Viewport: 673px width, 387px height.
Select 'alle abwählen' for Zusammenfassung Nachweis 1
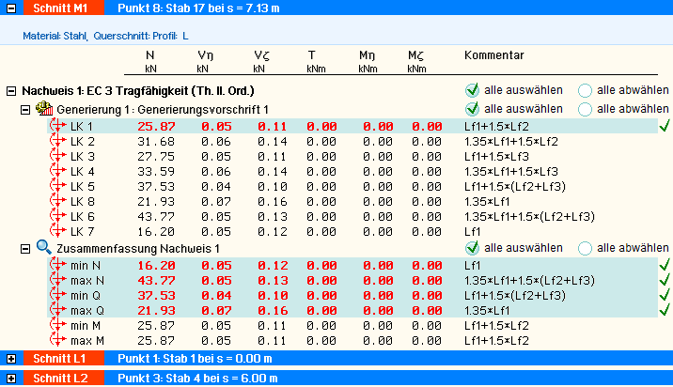(x=585, y=248)
